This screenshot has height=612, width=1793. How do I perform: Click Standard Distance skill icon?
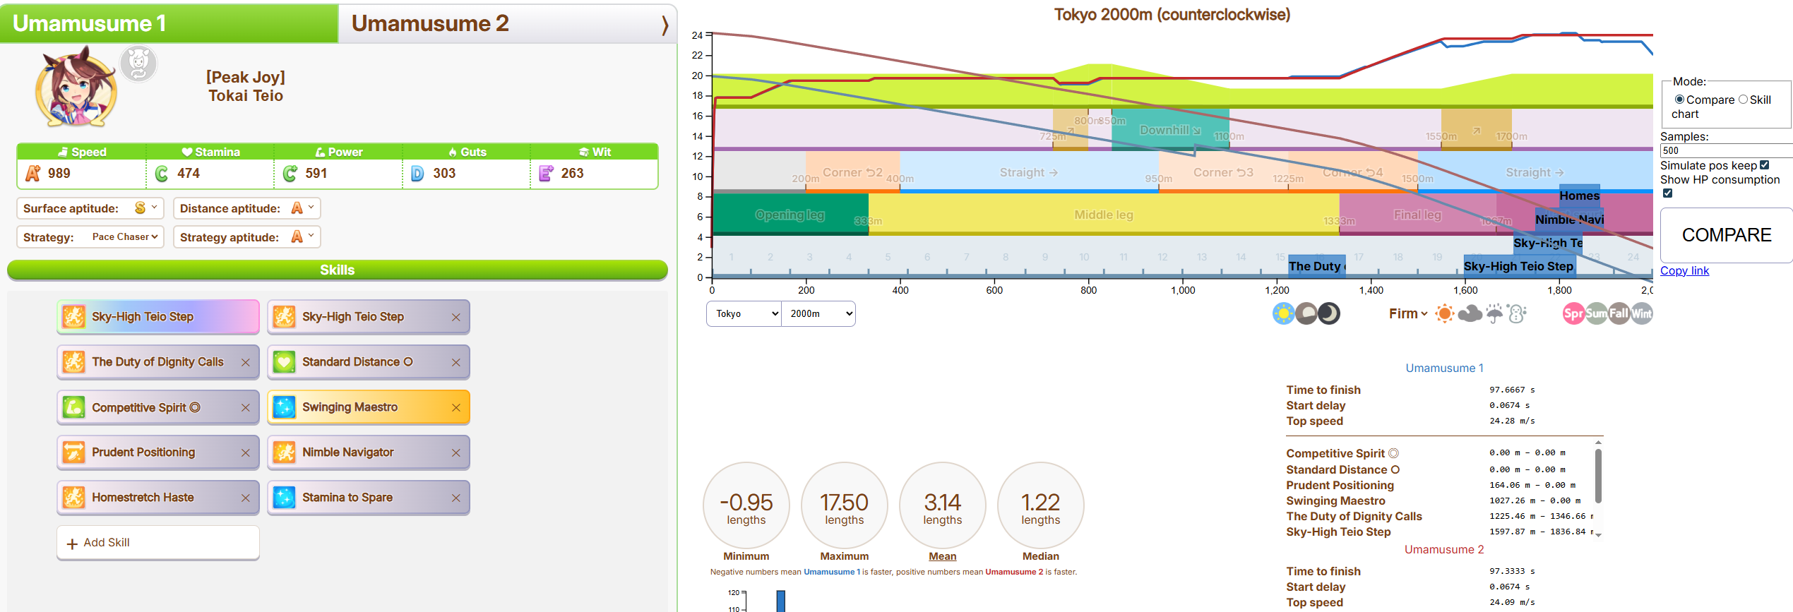tap(285, 362)
